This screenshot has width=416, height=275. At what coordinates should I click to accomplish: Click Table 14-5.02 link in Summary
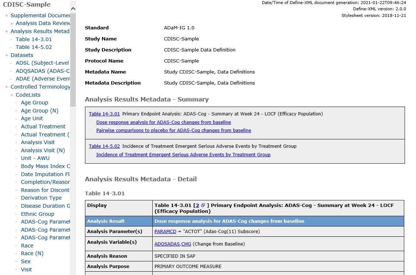click(104, 146)
